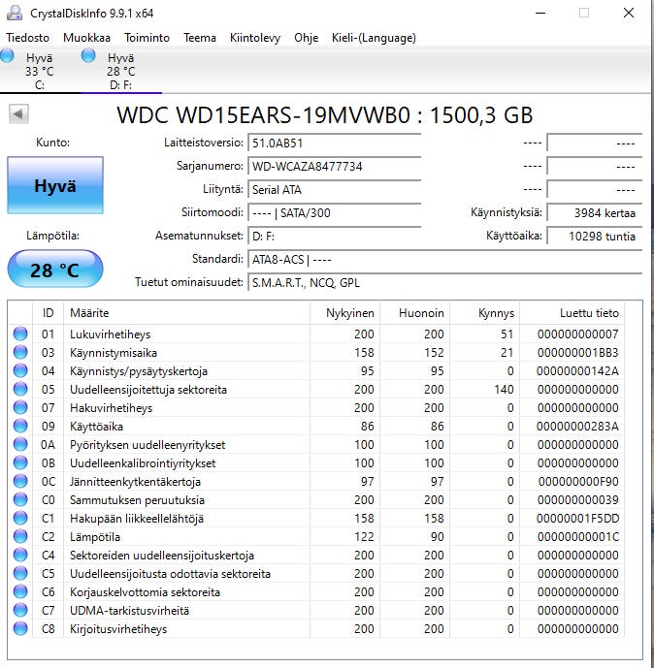Select the Lukuvirhetiheys attribute name
This screenshot has width=654, height=668.
[x=110, y=334]
